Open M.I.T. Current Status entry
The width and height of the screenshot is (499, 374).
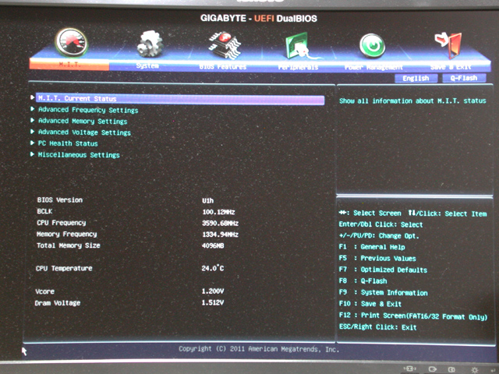tap(76, 99)
